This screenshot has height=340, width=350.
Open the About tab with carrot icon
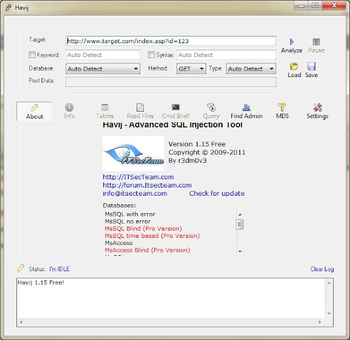(x=34, y=112)
